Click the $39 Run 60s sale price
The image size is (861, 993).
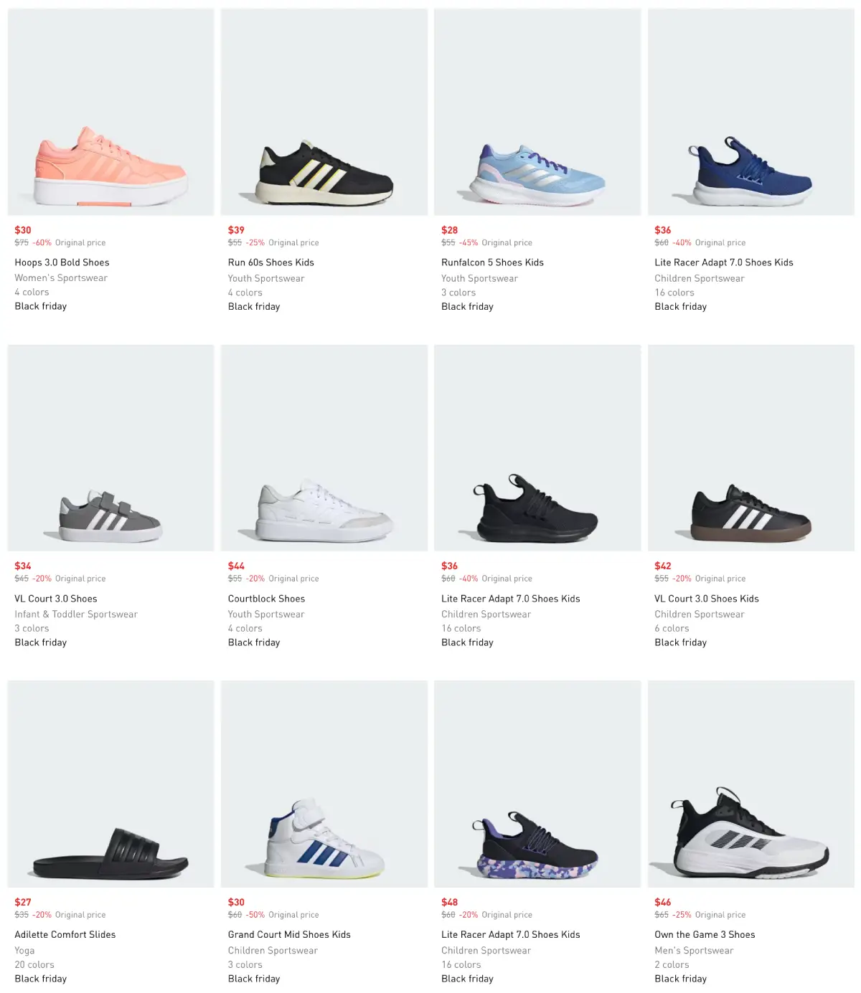(x=236, y=230)
